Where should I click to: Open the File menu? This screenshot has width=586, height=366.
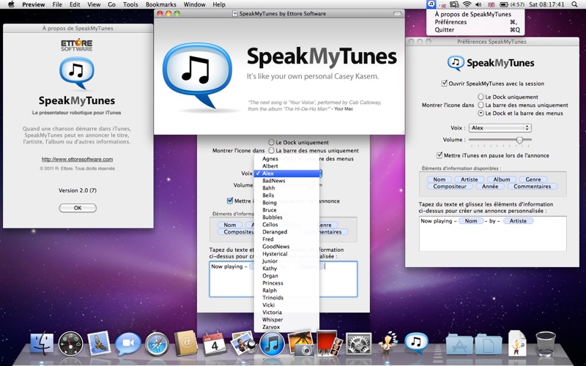pos(57,4)
